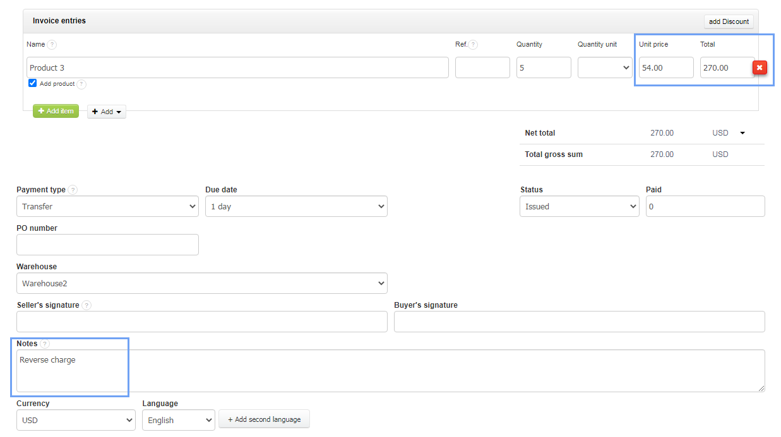781x437 pixels.
Task: Expand currency arrow beside Net total USD
Action: pyautogui.click(x=742, y=133)
